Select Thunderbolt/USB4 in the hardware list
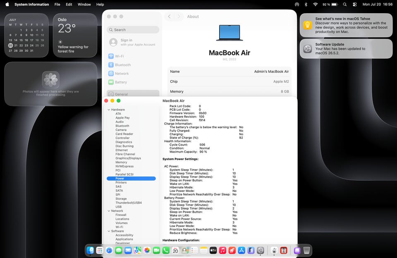The height and width of the screenshot is (258, 397). 129,203
